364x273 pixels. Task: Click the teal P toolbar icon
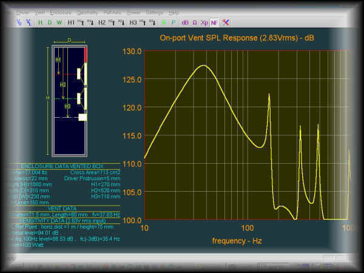(174, 22)
